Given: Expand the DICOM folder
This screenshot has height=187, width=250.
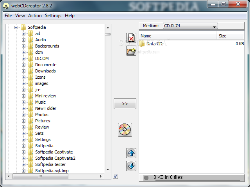Looking at the screenshot, I should [x=23, y=58].
